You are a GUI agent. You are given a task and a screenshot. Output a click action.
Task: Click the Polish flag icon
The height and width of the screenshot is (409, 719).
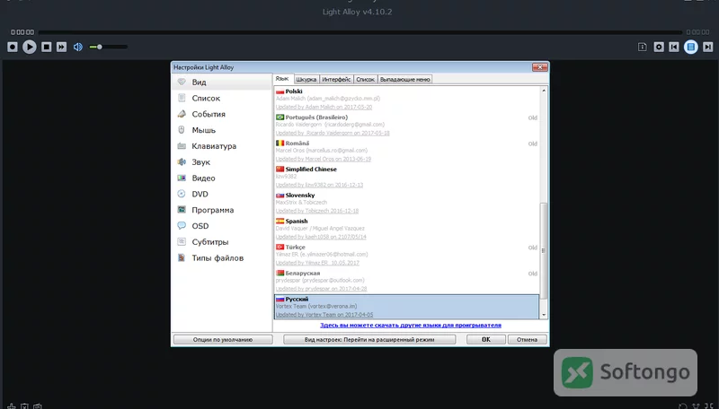[x=280, y=91]
